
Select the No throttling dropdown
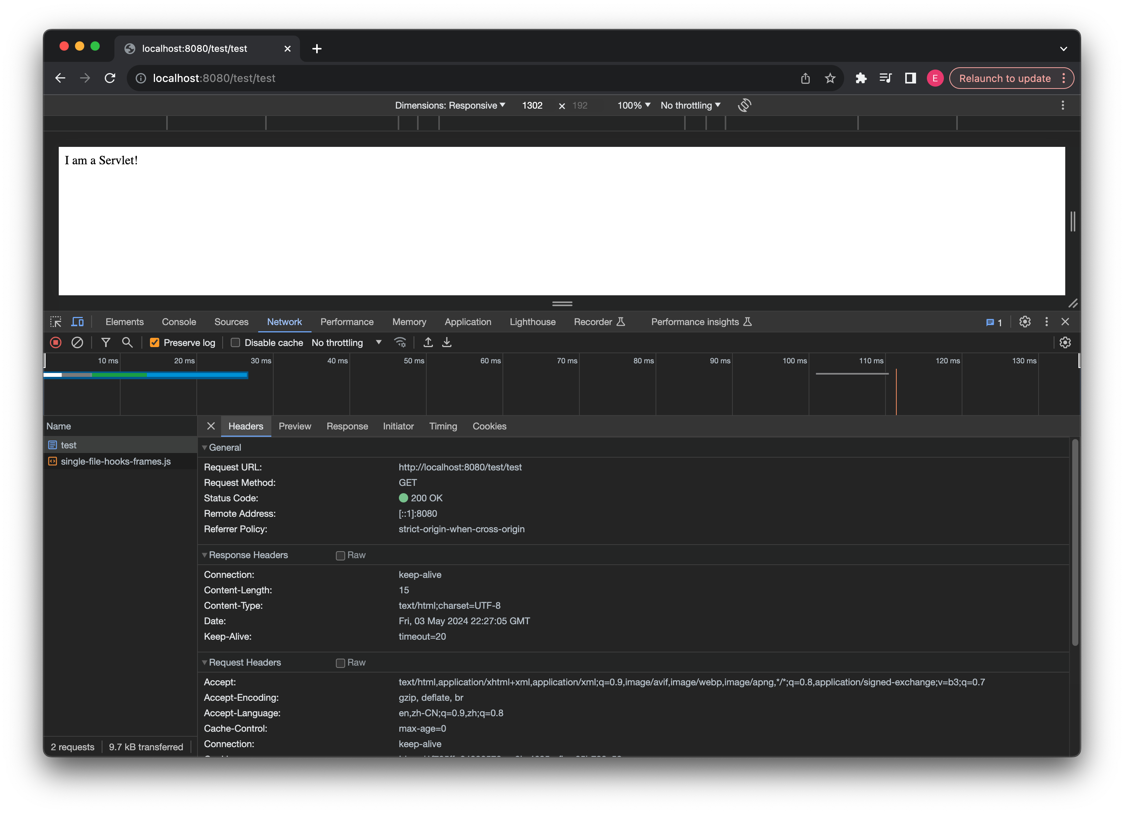point(345,342)
